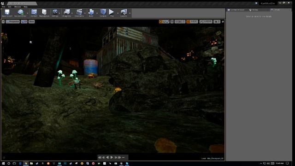
Task: Expand the Source Control dropdown arrow
Action: coord(28,13)
